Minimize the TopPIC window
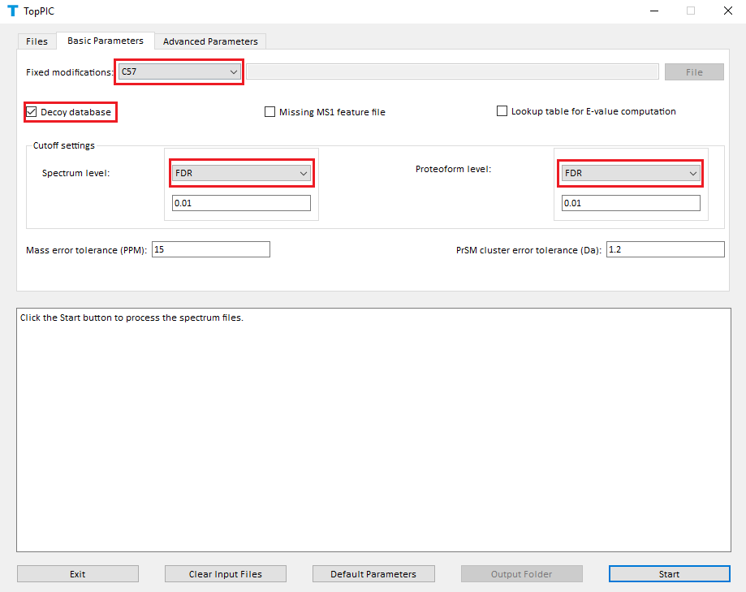This screenshot has width=746, height=592. [x=654, y=11]
